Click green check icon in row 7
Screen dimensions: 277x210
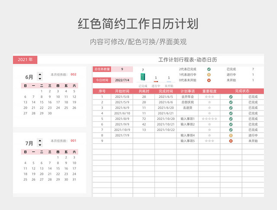(231, 130)
